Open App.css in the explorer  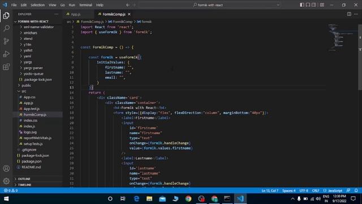click(x=29, y=97)
